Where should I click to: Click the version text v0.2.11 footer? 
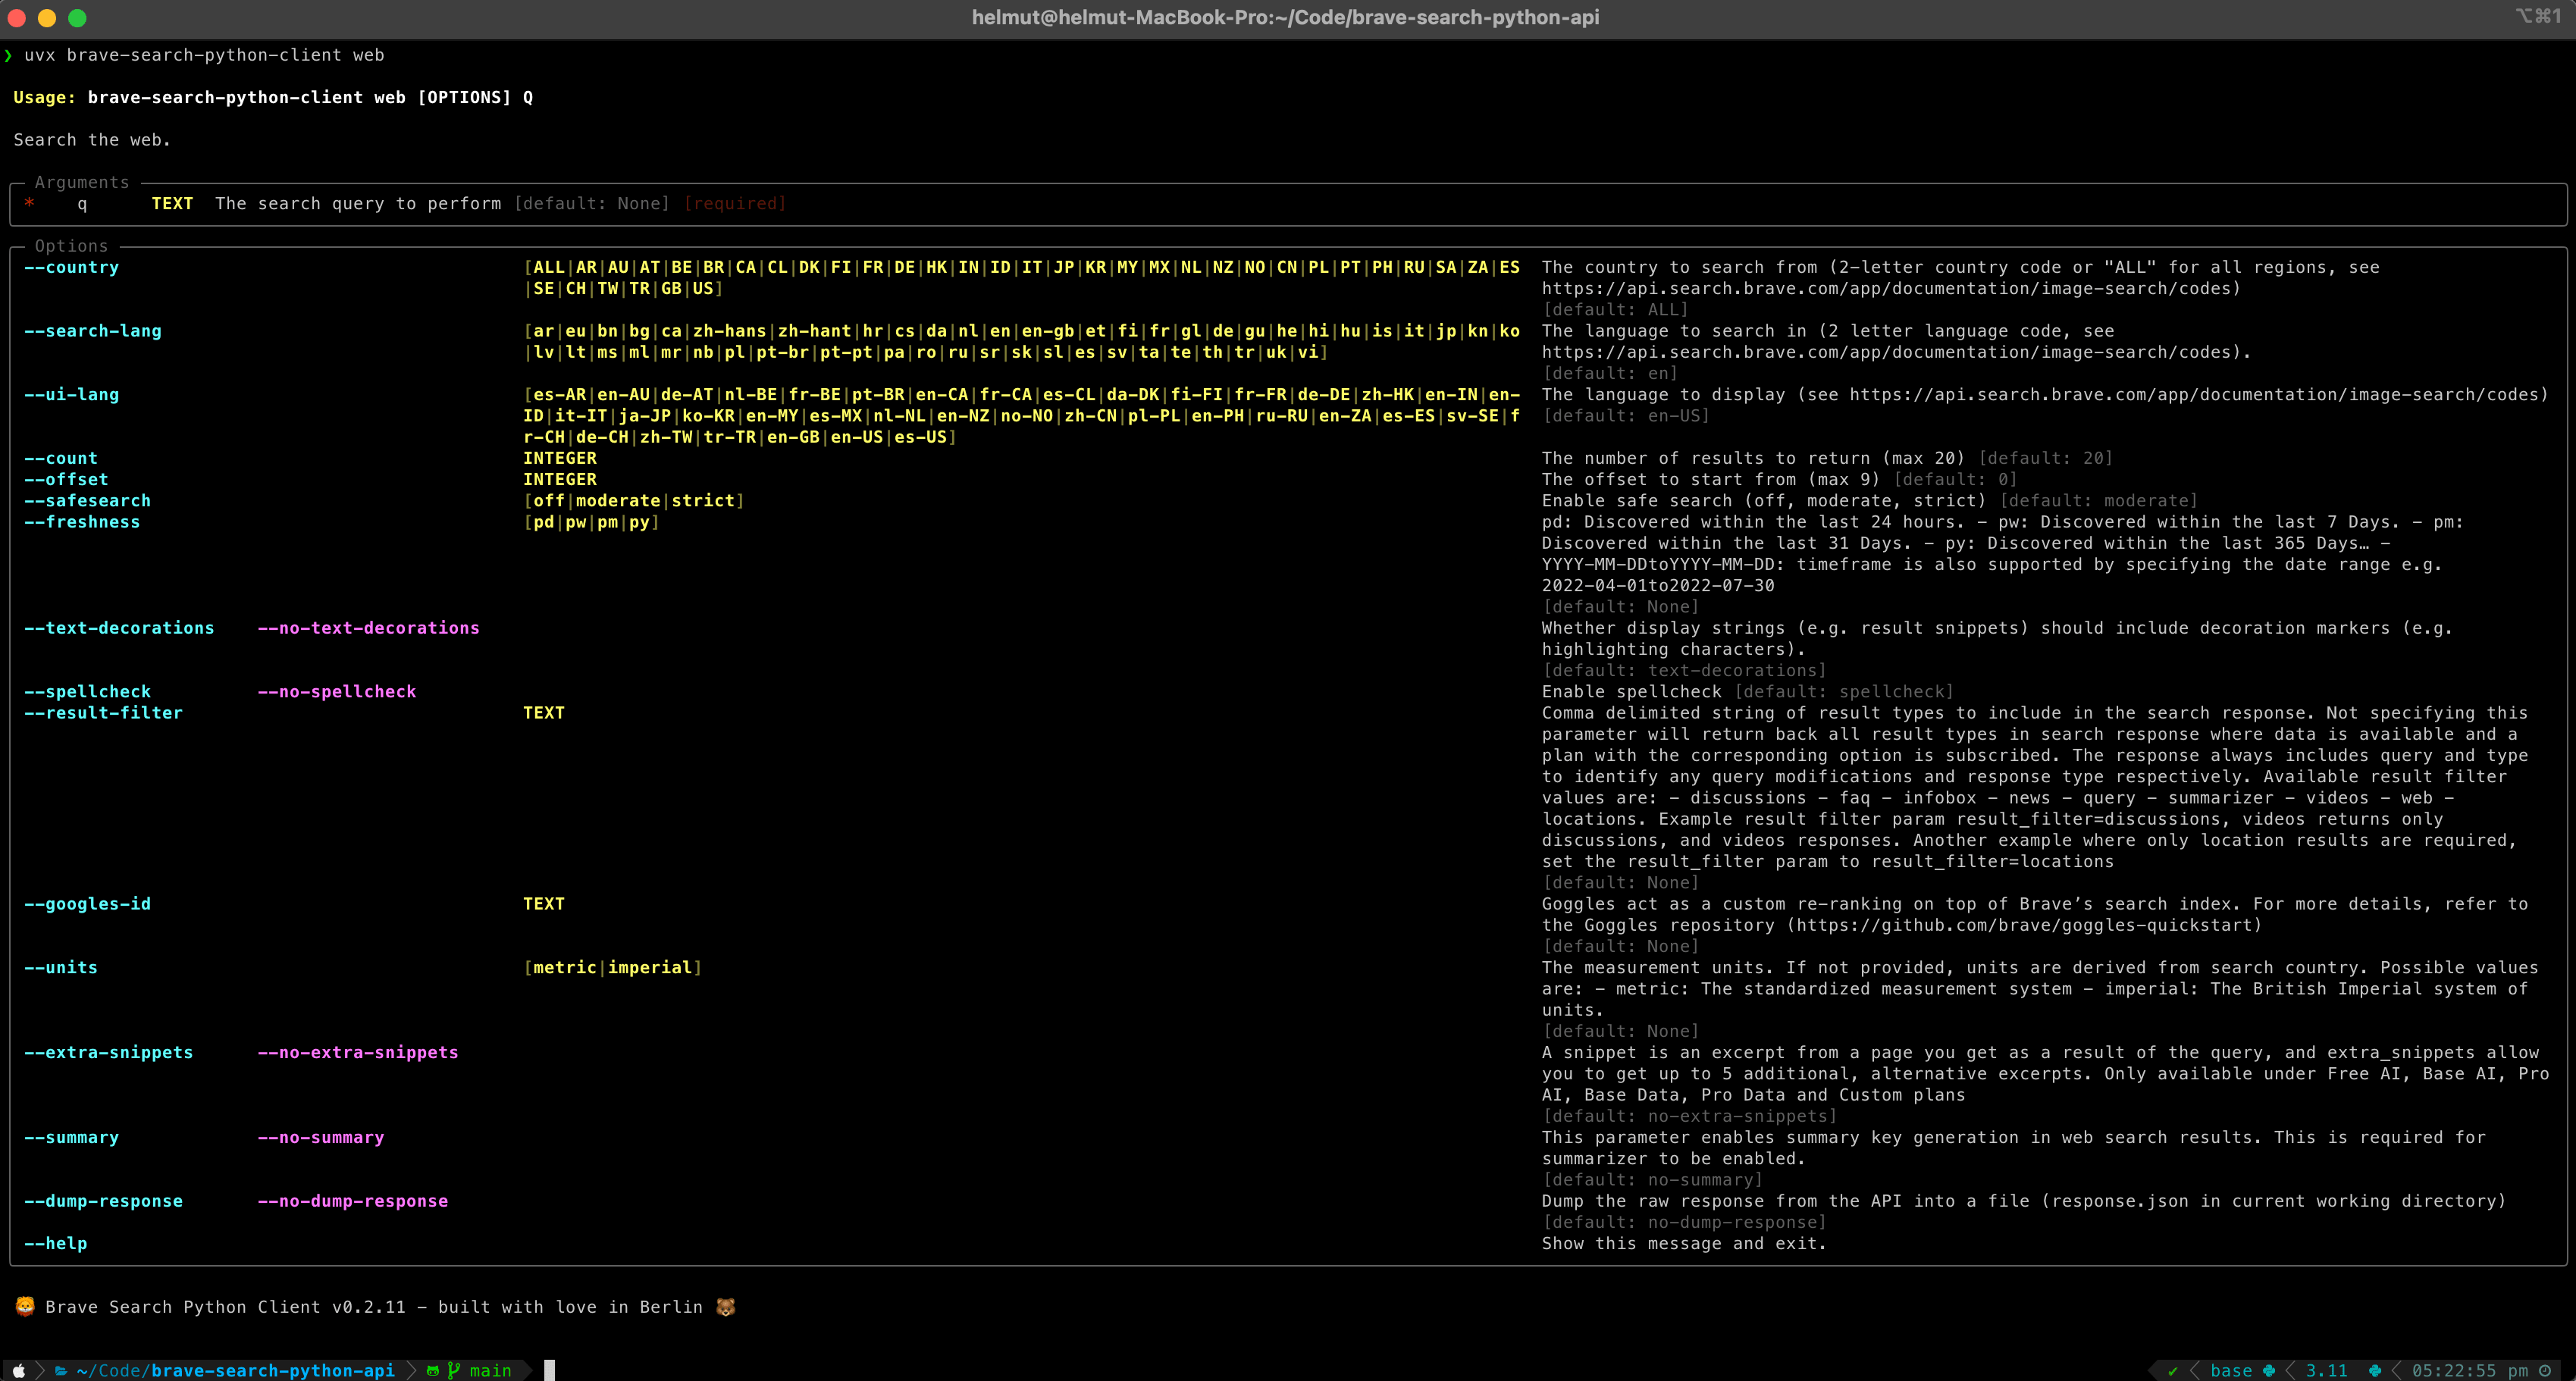click(x=369, y=1306)
